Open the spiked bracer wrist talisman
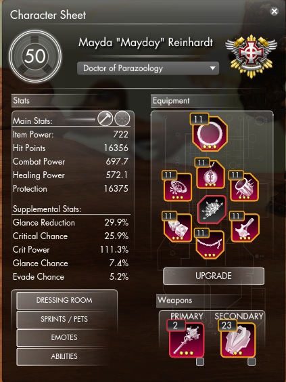The height and width of the screenshot is (382, 286). click(x=244, y=187)
